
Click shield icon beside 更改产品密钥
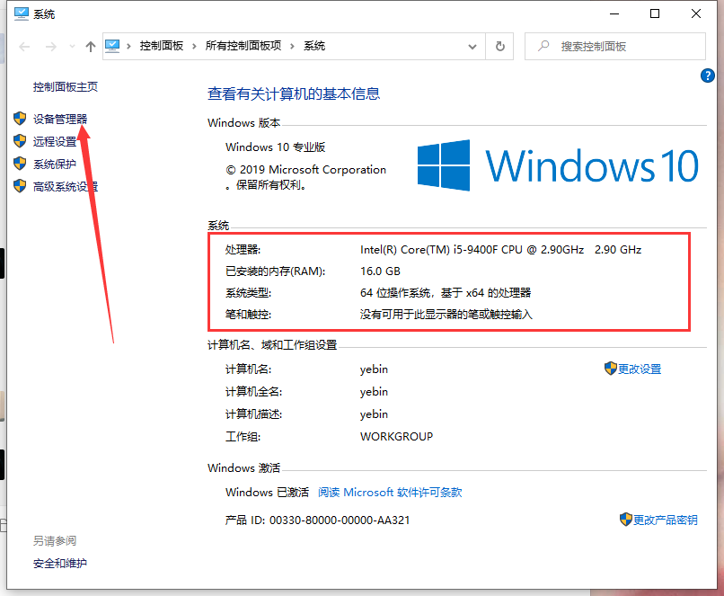(x=626, y=520)
